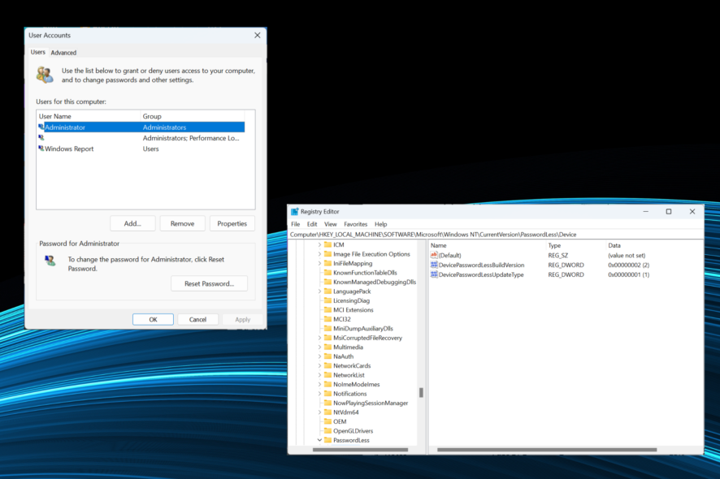Open the Help menu in Registry Editor
This screenshot has width=720, height=479.
380,224
